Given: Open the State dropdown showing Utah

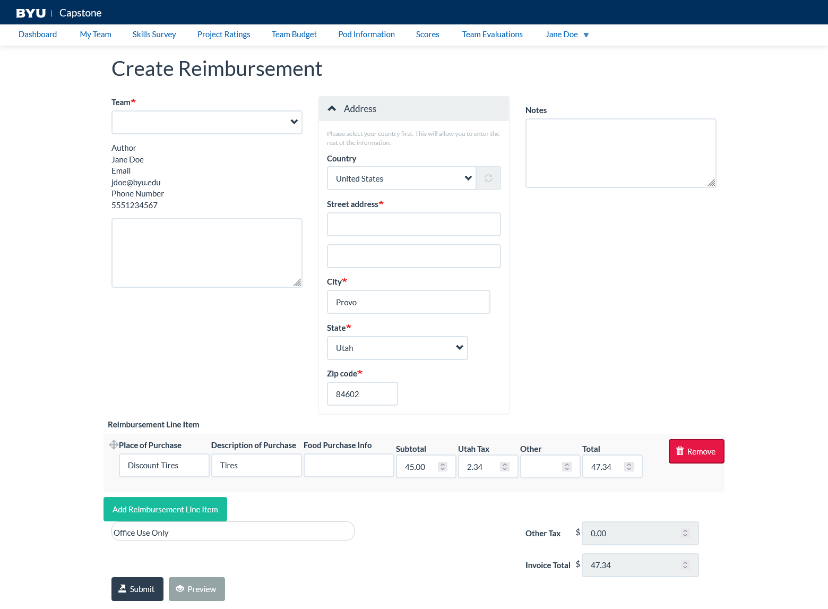Looking at the screenshot, I should pyautogui.click(x=397, y=348).
